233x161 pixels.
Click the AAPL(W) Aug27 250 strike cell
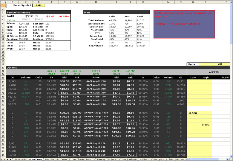(96, 124)
